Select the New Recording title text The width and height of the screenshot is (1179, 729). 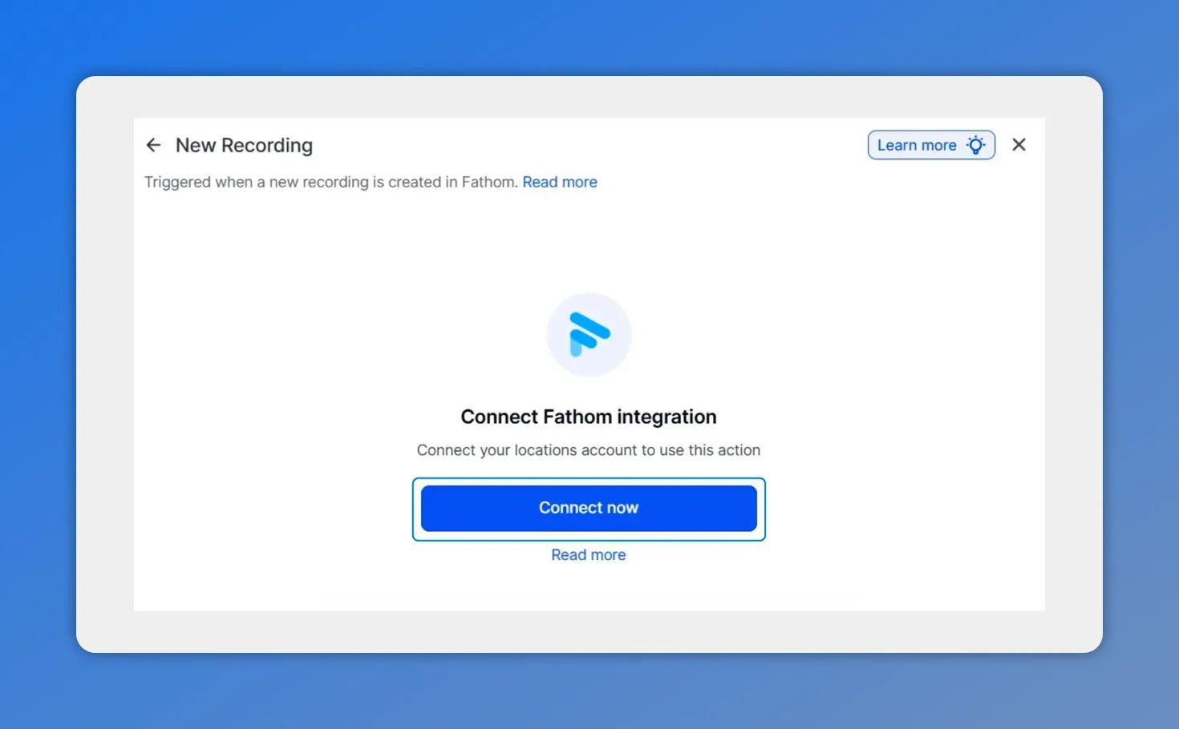(x=244, y=145)
